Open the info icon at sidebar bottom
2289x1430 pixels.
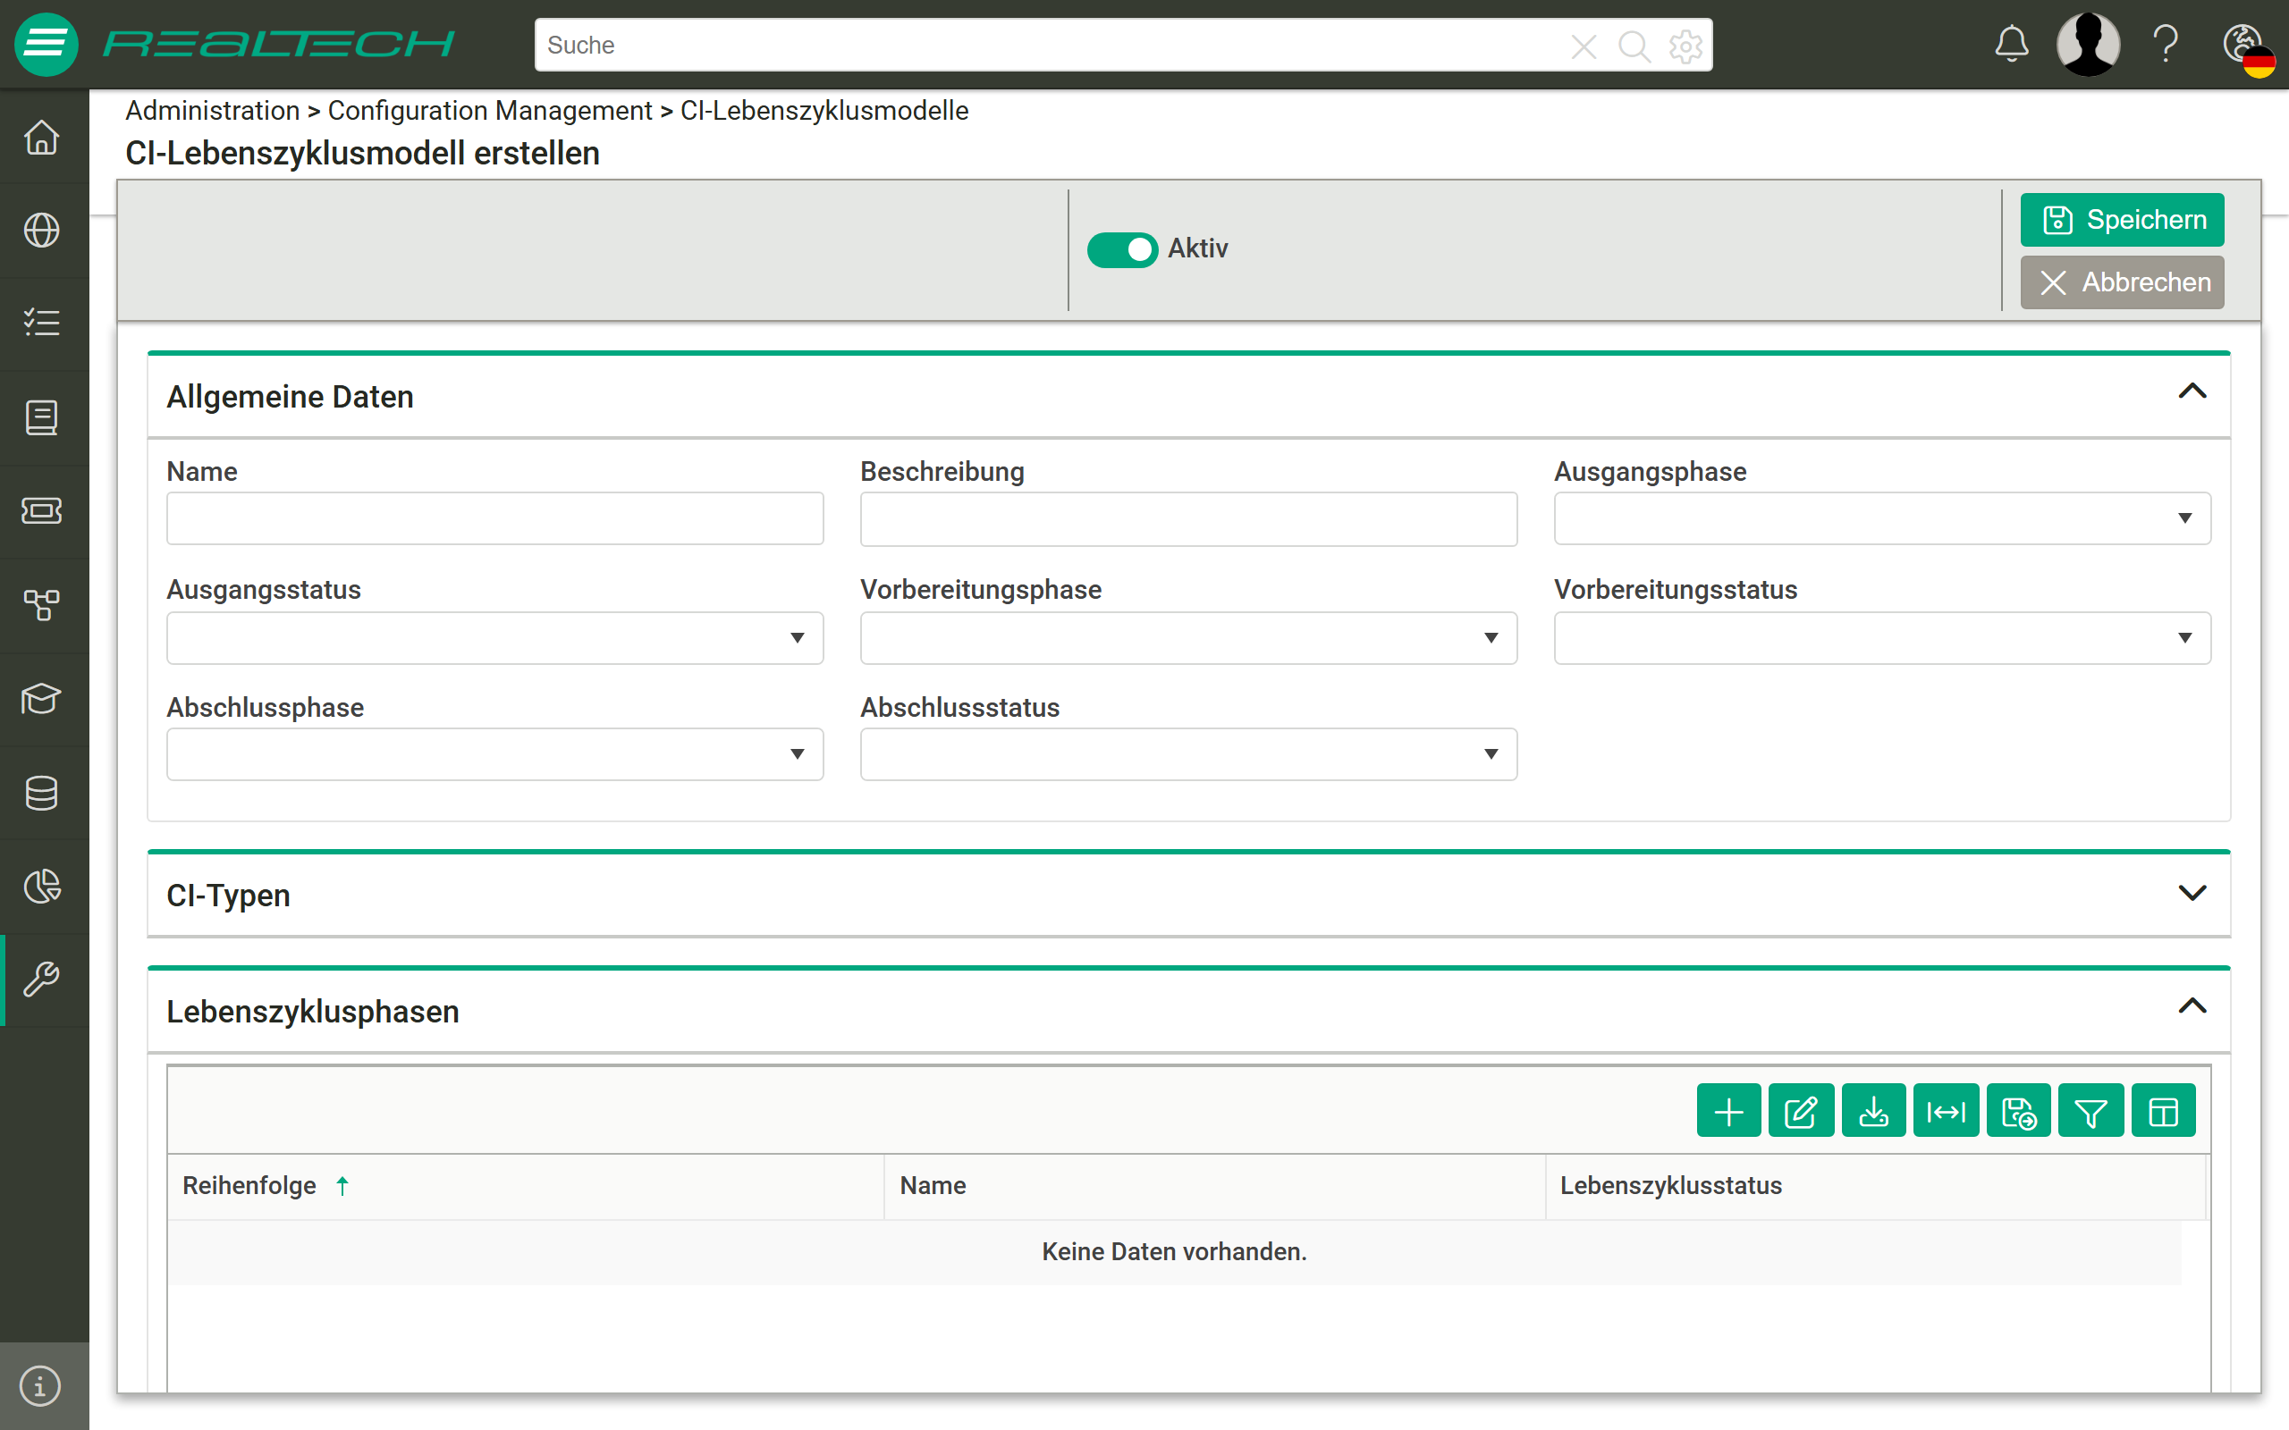pyautogui.click(x=39, y=1386)
